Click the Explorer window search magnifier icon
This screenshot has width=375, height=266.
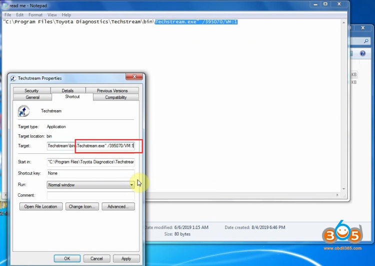(x=366, y=41)
